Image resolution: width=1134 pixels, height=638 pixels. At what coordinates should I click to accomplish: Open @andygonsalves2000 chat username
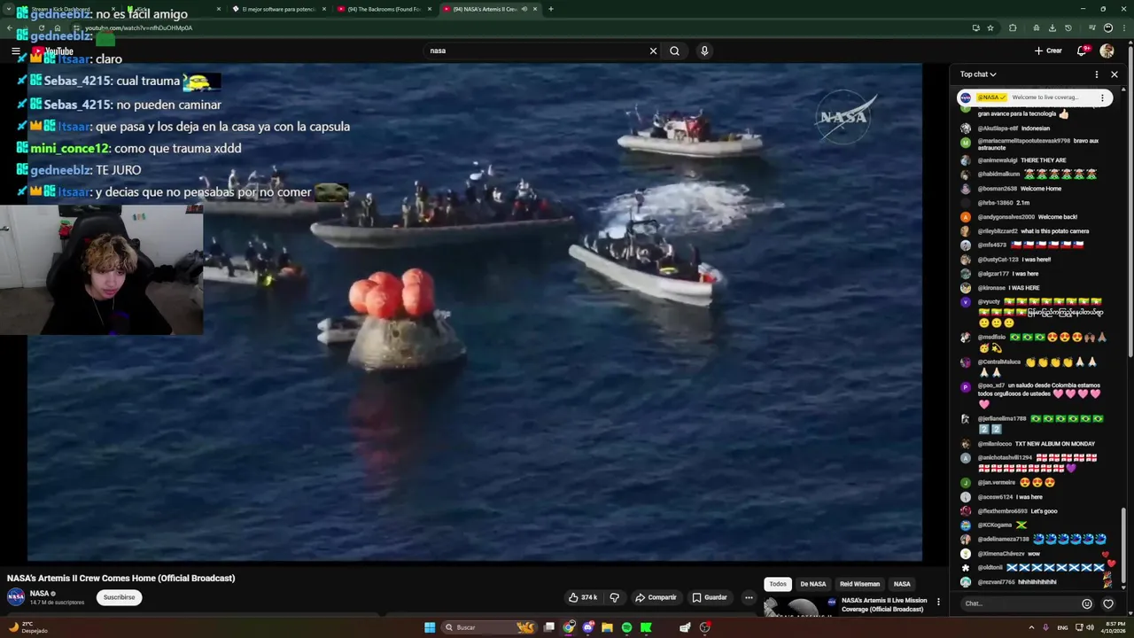1006,217
